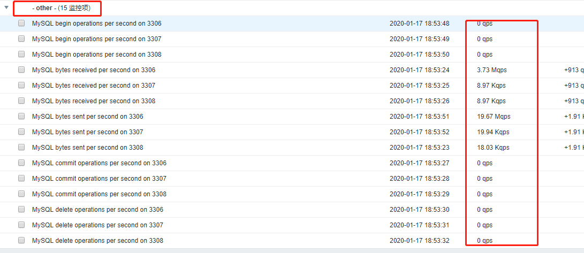Open 'MySQL bytes received per second on 3307'
The image size is (584, 253).
(x=94, y=86)
